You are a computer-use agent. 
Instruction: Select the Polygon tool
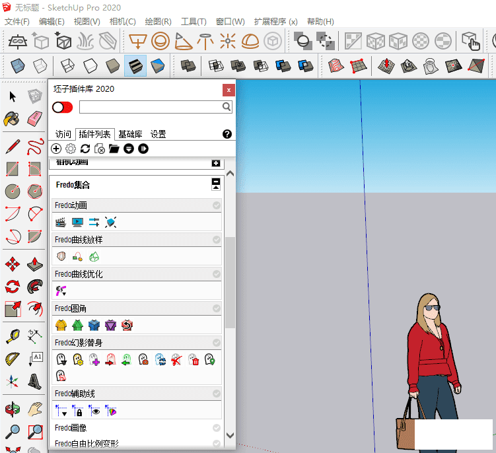35,191
